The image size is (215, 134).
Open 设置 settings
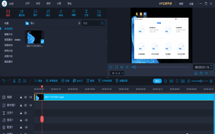191,4
